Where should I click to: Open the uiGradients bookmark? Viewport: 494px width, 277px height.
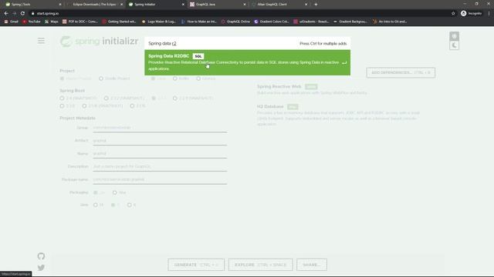pos(311,22)
